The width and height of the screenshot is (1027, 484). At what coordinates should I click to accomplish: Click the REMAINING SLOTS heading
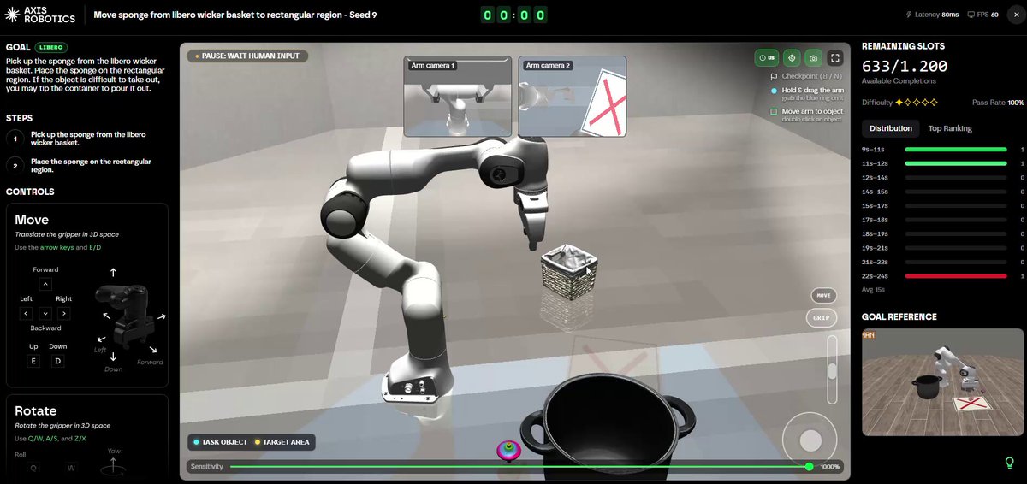(x=903, y=46)
